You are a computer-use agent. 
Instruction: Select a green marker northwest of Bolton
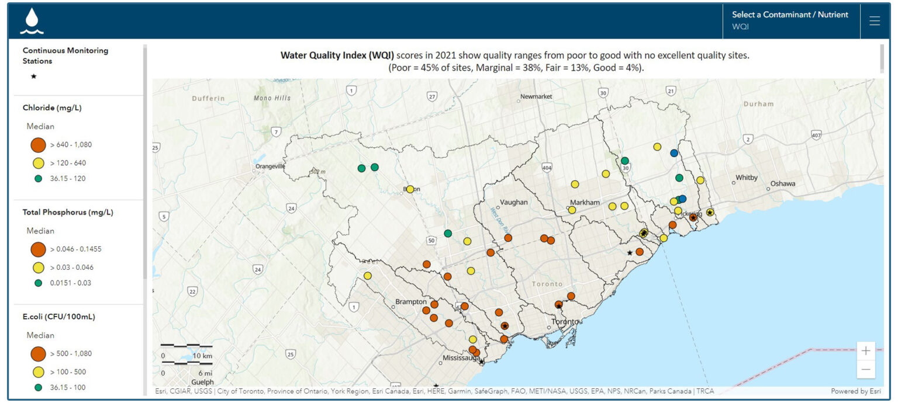(362, 167)
